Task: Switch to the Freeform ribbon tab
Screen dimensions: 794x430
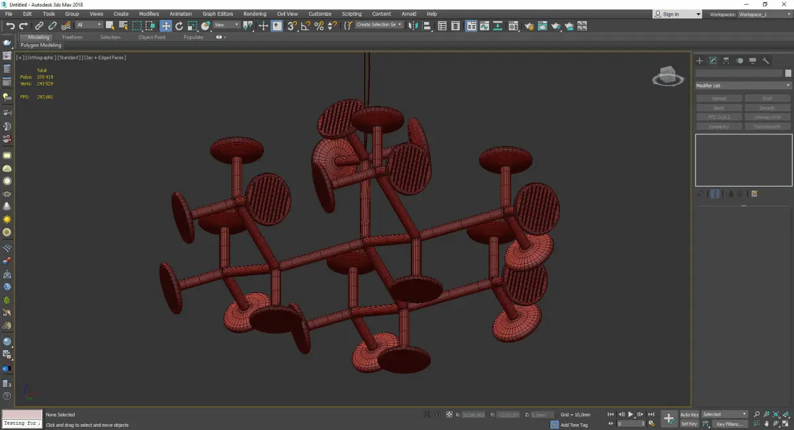Action: tap(72, 37)
